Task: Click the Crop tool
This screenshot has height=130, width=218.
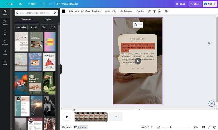Action: coord(108,11)
